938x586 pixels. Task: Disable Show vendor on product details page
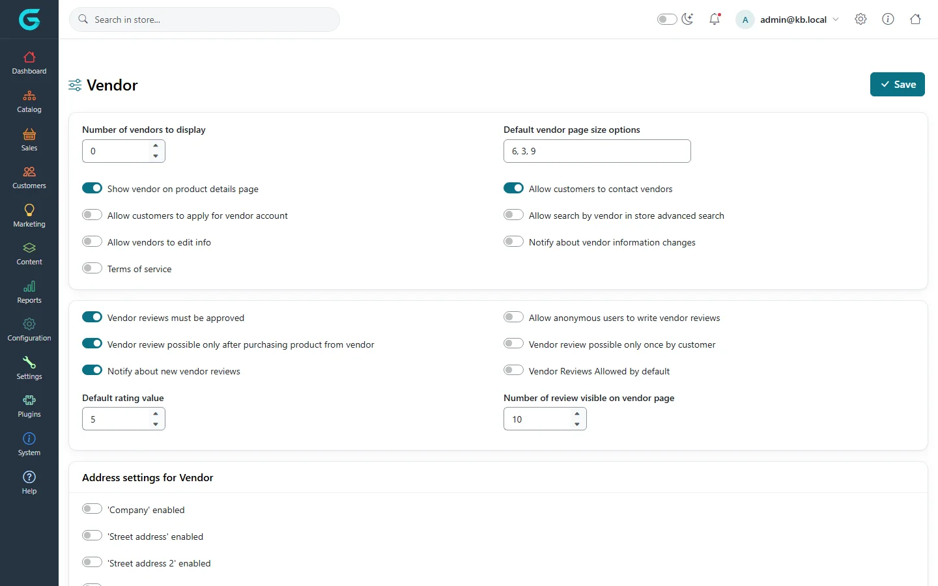click(x=92, y=188)
